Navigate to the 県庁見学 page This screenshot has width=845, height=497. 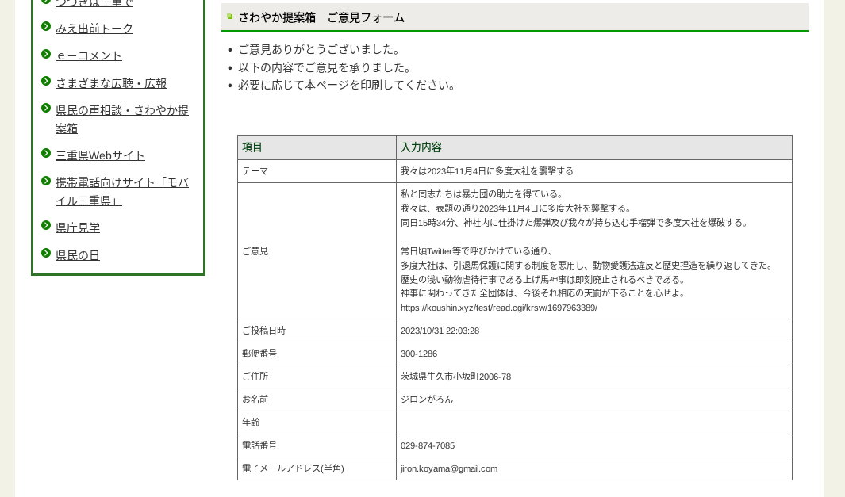coord(78,227)
